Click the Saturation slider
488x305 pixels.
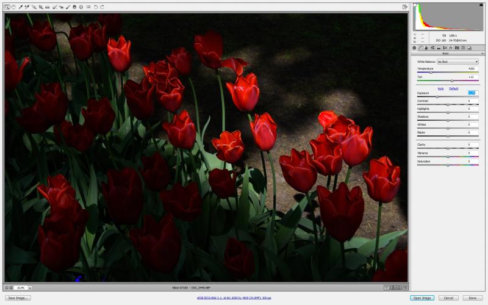click(x=448, y=165)
